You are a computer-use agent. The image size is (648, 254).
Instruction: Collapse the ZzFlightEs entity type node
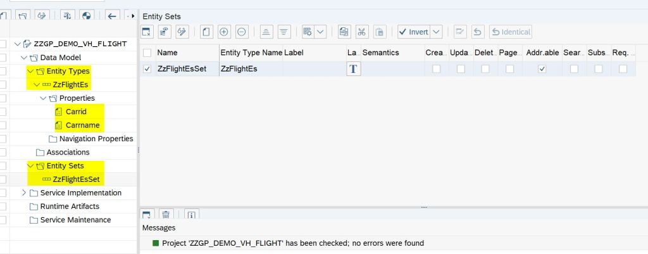[x=37, y=85]
